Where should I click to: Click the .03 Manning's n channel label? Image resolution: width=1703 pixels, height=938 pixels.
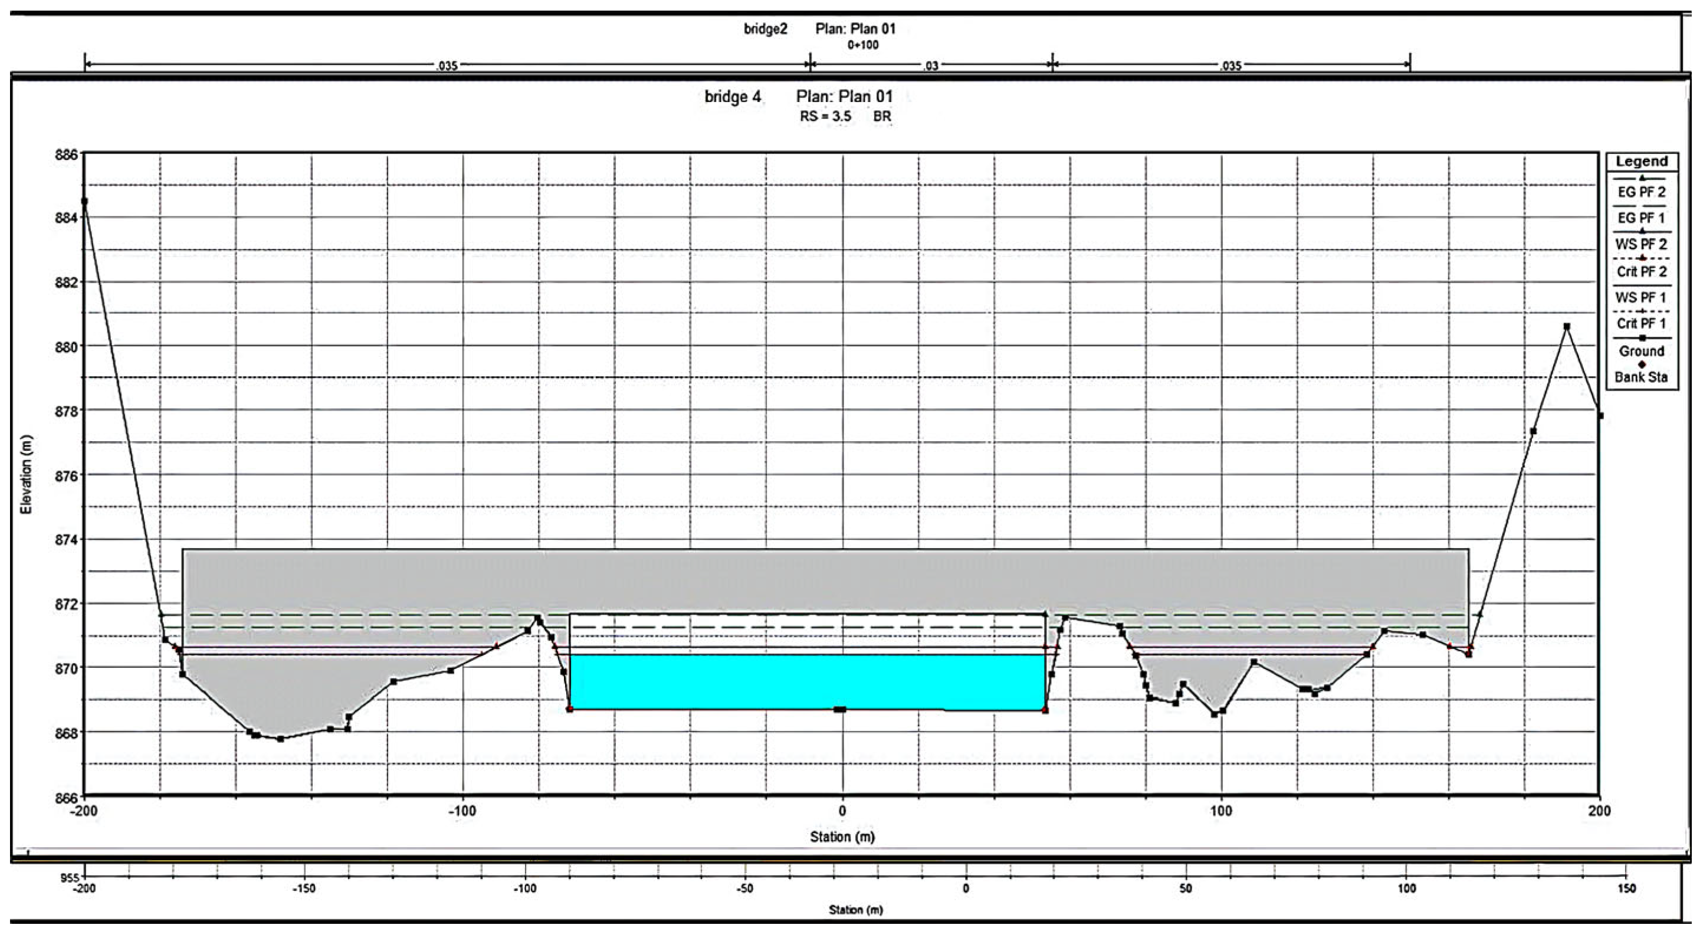click(x=930, y=65)
